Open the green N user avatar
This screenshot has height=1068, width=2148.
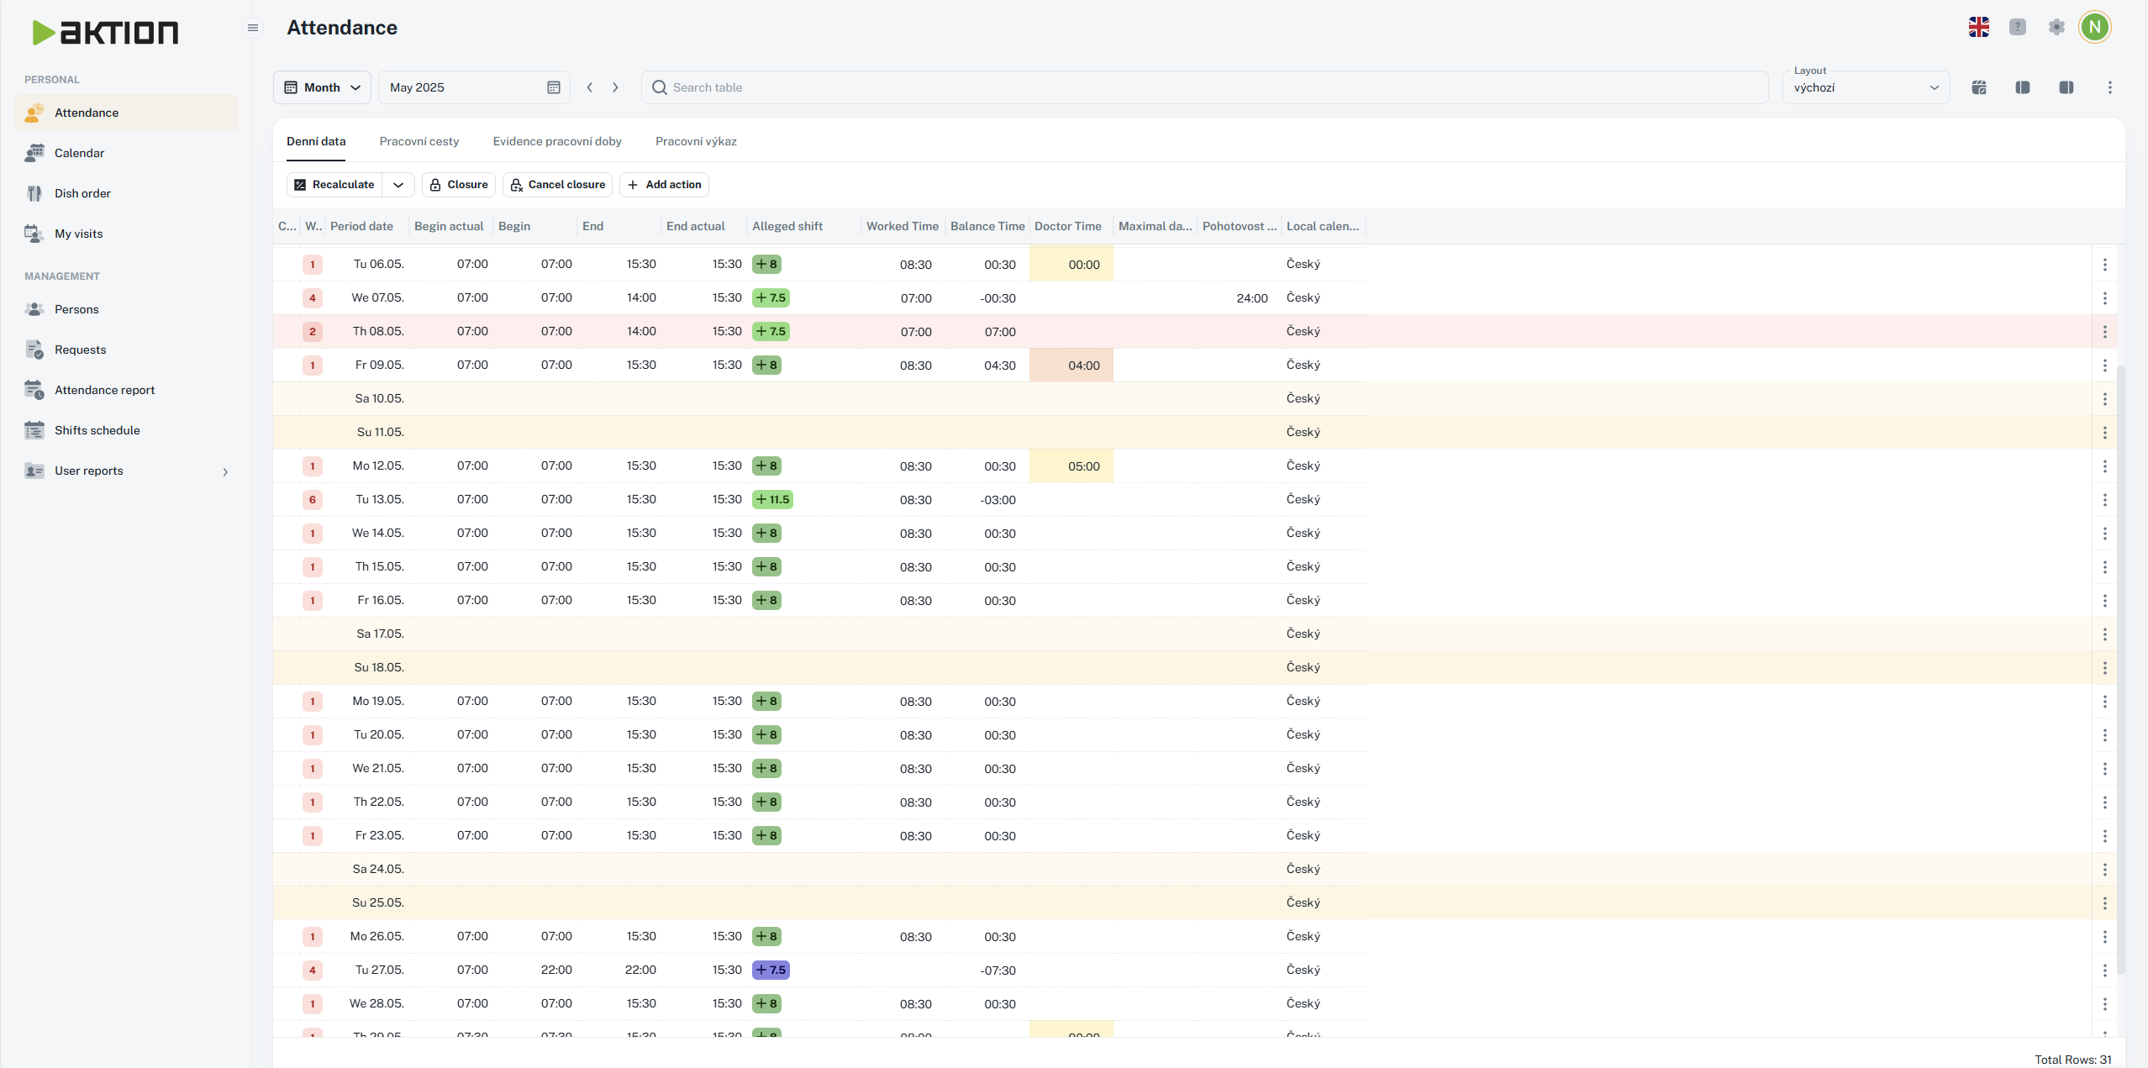point(2094,27)
